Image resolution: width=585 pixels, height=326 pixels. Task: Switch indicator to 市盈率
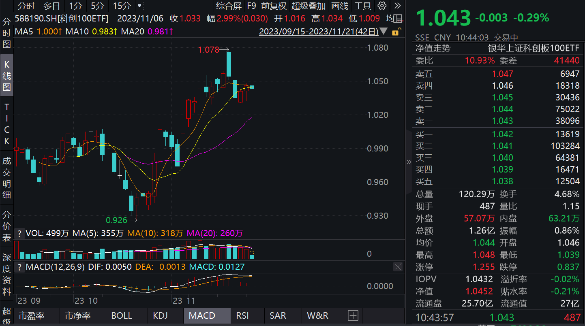(32, 316)
